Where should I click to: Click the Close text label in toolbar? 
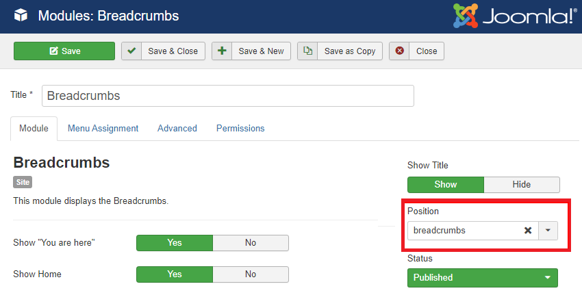427,51
